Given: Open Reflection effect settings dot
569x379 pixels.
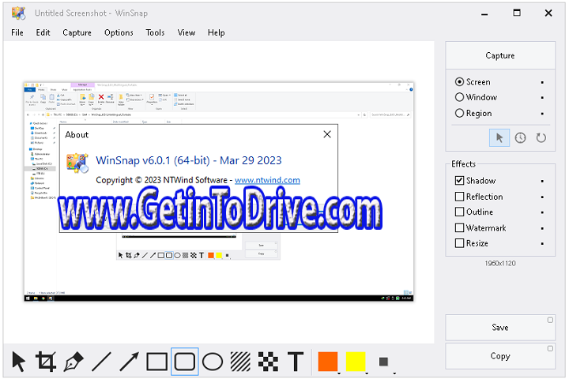Looking at the screenshot, I should pos(542,197).
